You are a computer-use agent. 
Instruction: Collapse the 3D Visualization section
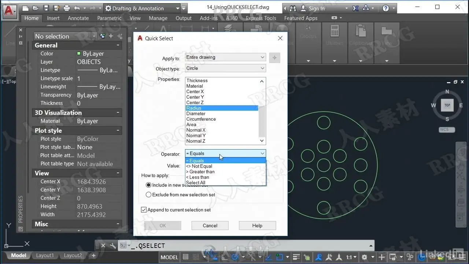[x=118, y=113]
